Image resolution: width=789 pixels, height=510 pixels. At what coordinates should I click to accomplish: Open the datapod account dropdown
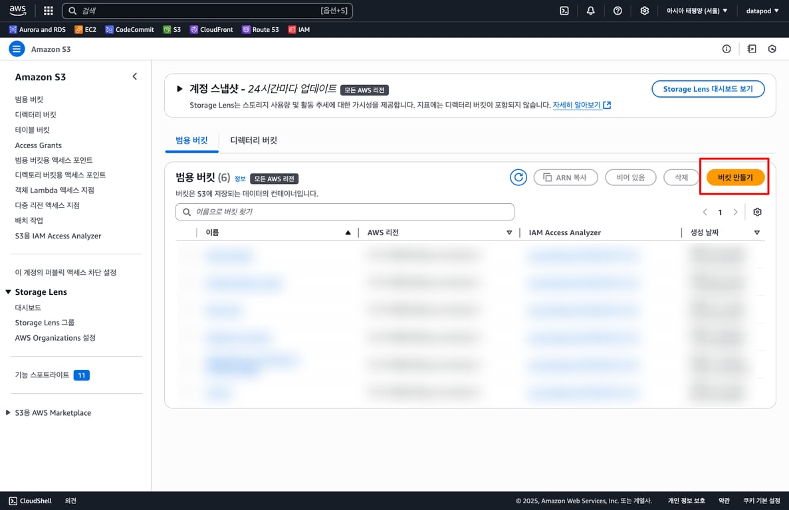coord(762,11)
